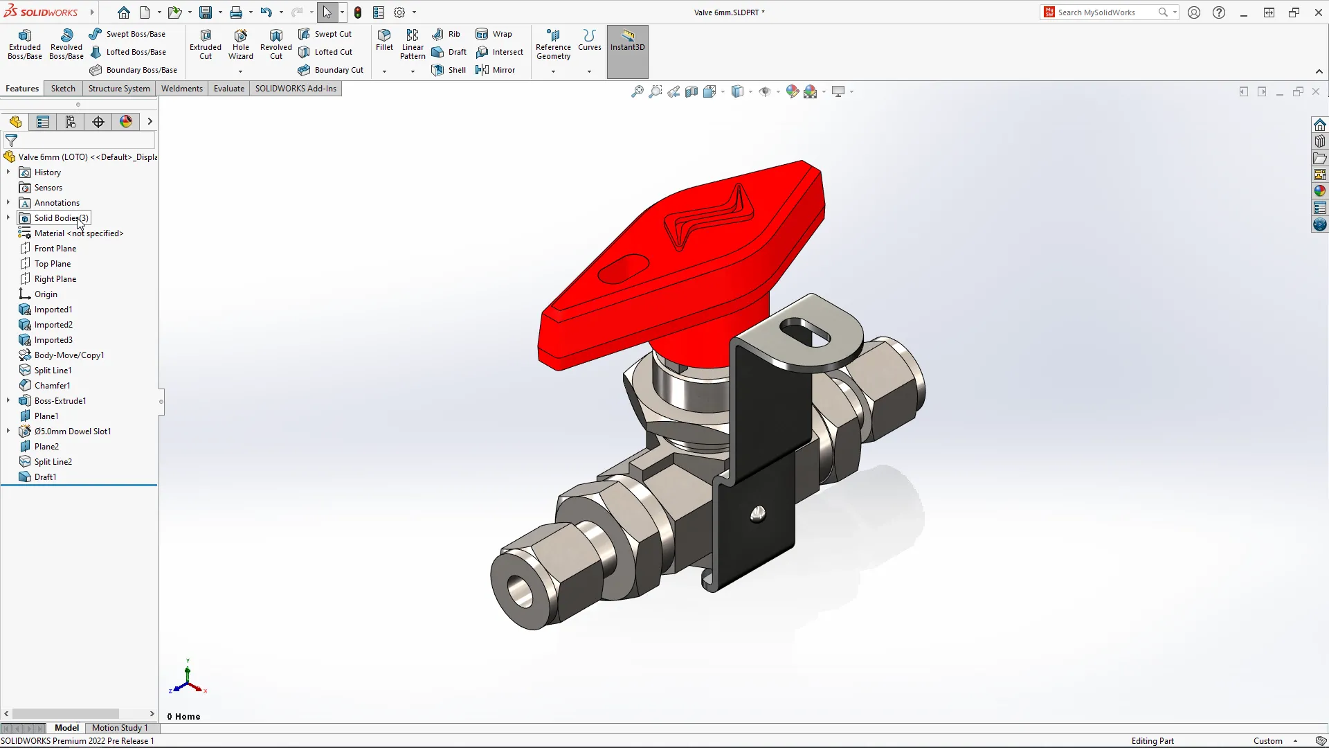Expand the Solid Bodies(3) folder
The height and width of the screenshot is (748, 1329).
[x=8, y=217]
